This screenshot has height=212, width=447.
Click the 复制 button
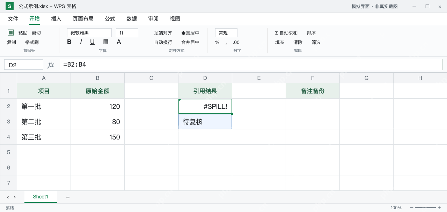click(12, 42)
